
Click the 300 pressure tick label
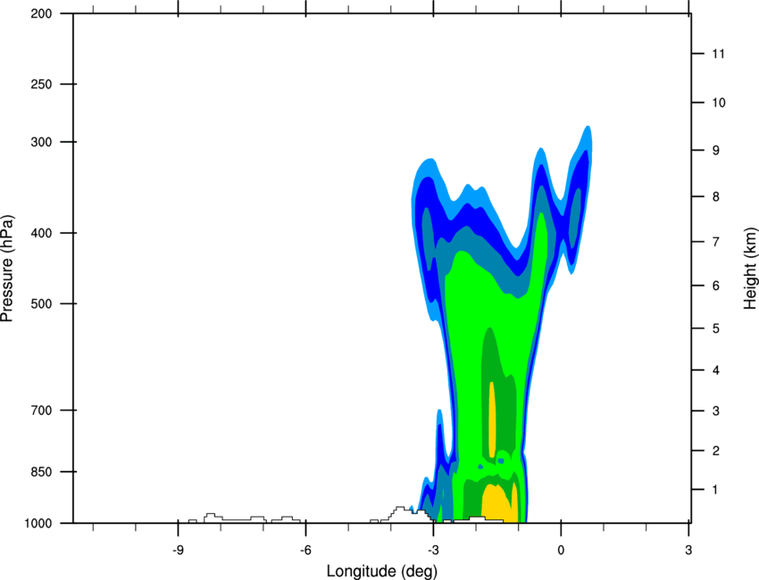[x=41, y=142]
